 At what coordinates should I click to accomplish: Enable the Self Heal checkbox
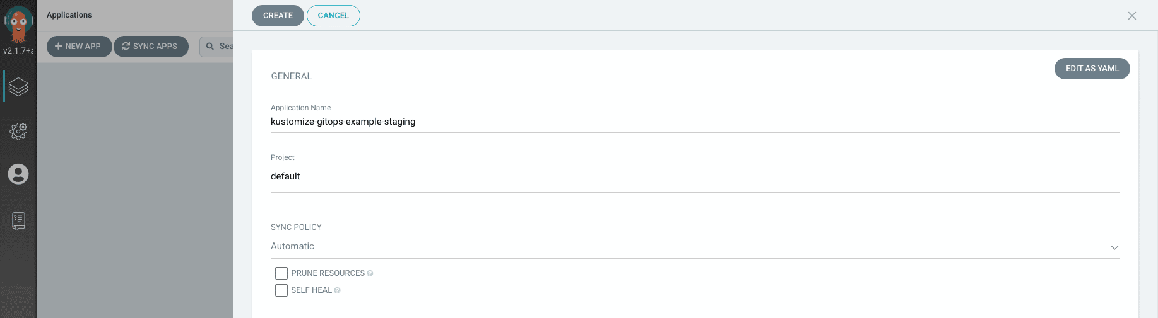coord(281,290)
